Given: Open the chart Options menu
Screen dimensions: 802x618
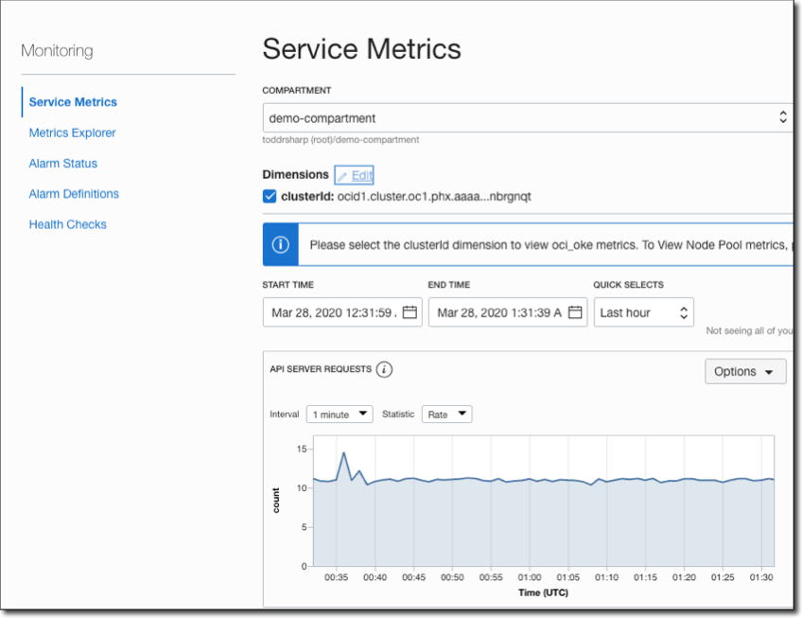Looking at the screenshot, I should pos(745,371).
